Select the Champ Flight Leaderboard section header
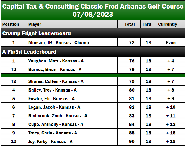186x146 pixels. tap(93, 33)
